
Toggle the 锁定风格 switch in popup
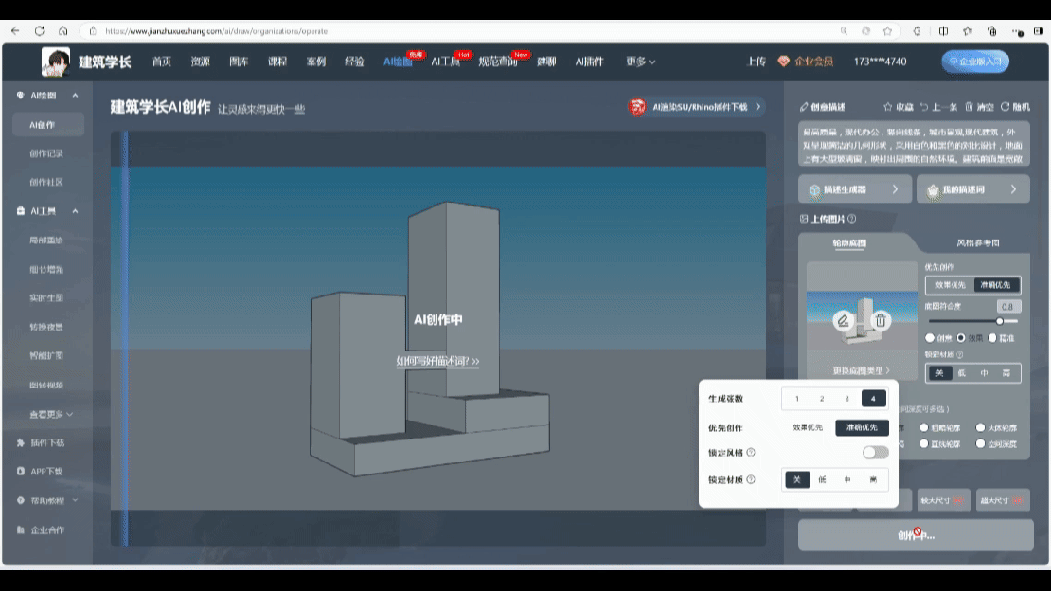tap(876, 453)
